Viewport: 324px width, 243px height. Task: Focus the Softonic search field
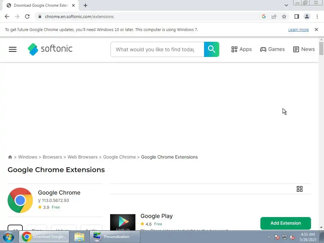click(x=157, y=49)
